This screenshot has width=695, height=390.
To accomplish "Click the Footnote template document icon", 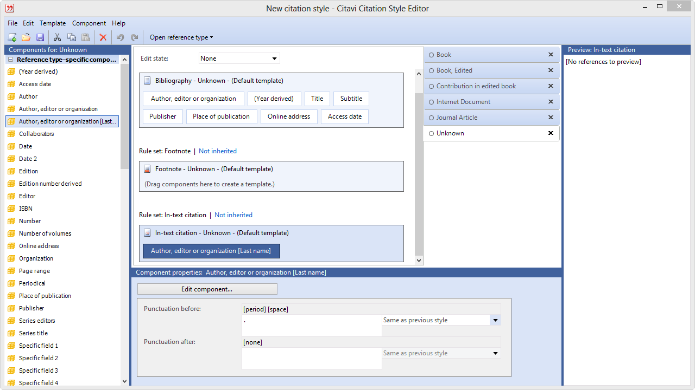I will coord(147,169).
